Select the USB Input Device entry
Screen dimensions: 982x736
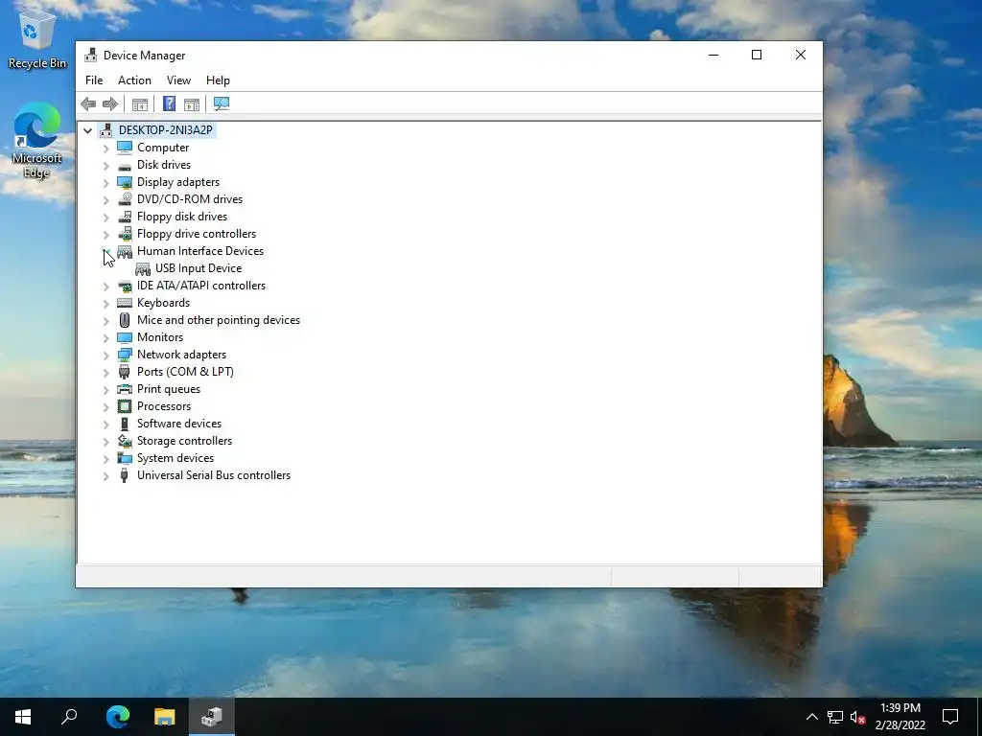(198, 268)
